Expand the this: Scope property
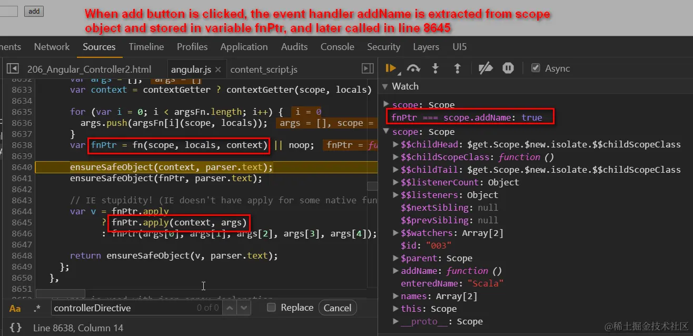Image resolution: width=693 pixels, height=336 pixels. [396, 309]
